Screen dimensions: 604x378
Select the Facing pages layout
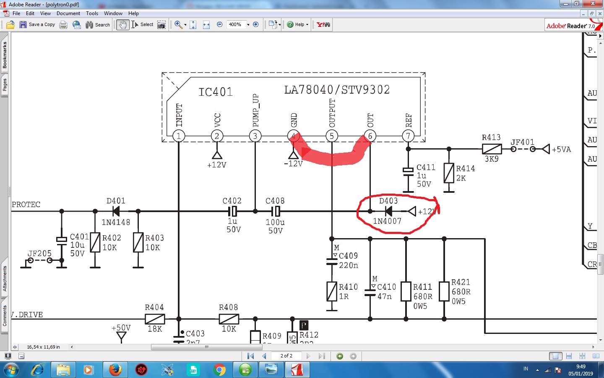click(x=596, y=356)
